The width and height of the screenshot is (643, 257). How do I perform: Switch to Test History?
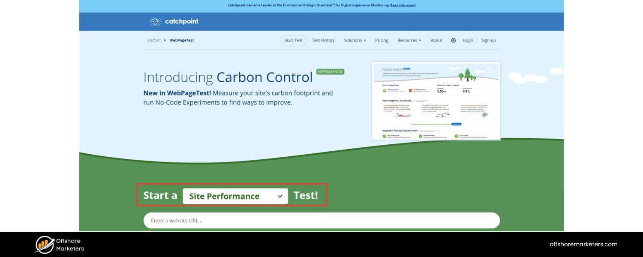[x=323, y=40]
